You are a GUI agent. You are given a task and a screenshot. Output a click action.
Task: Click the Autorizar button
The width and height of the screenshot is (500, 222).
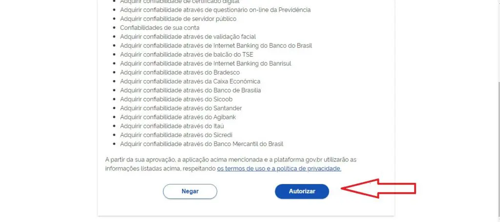click(x=302, y=191)
